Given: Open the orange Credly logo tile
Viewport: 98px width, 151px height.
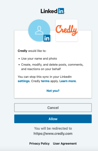Looking at the screenshot, I should pos(67,30).
